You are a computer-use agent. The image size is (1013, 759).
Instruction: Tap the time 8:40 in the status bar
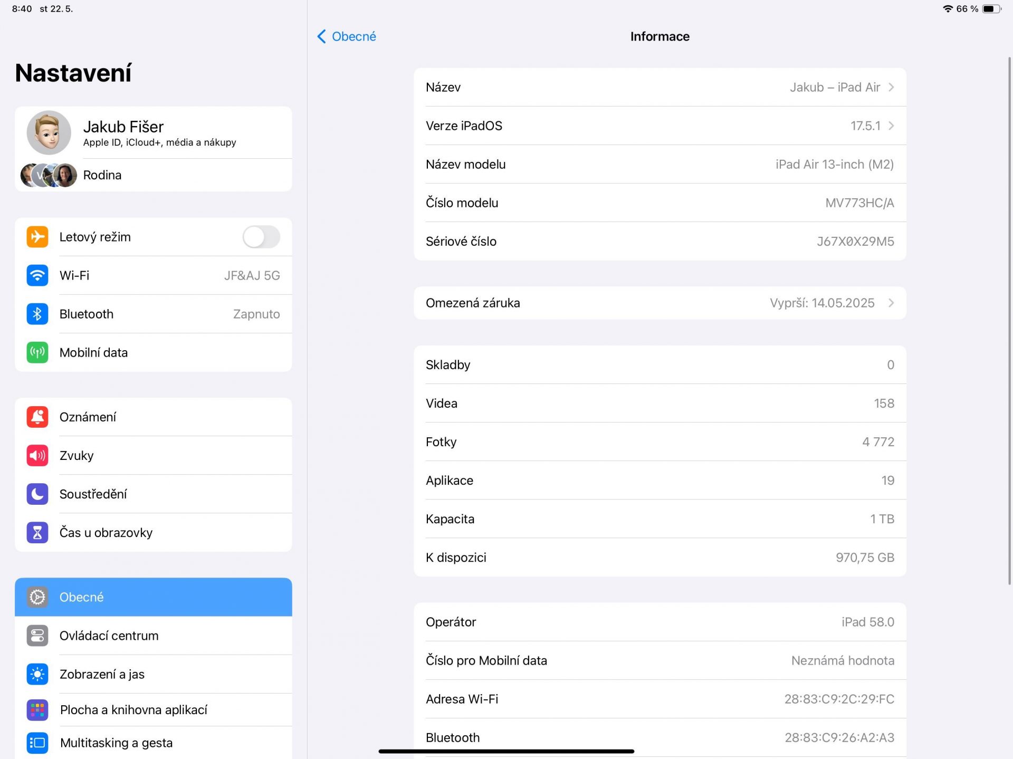tap(22, 9)
